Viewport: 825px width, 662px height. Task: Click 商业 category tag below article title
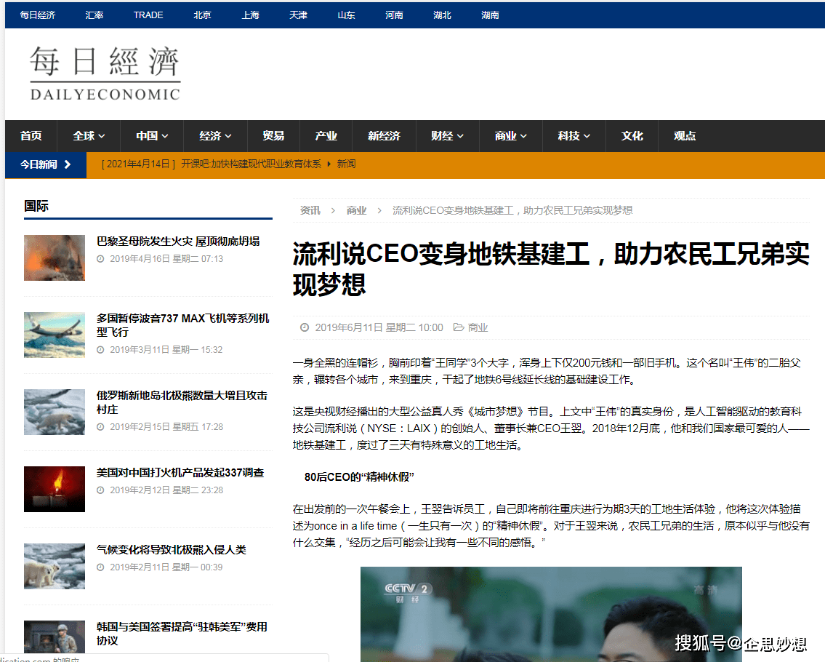tap(478, 327)
